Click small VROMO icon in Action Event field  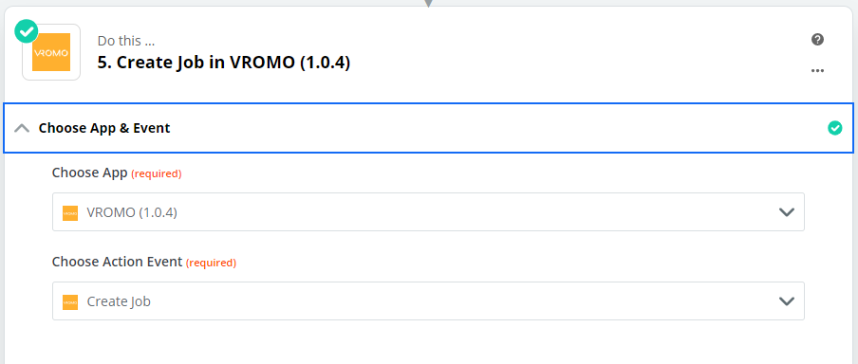pyautogui.click(x=70, y=301)
